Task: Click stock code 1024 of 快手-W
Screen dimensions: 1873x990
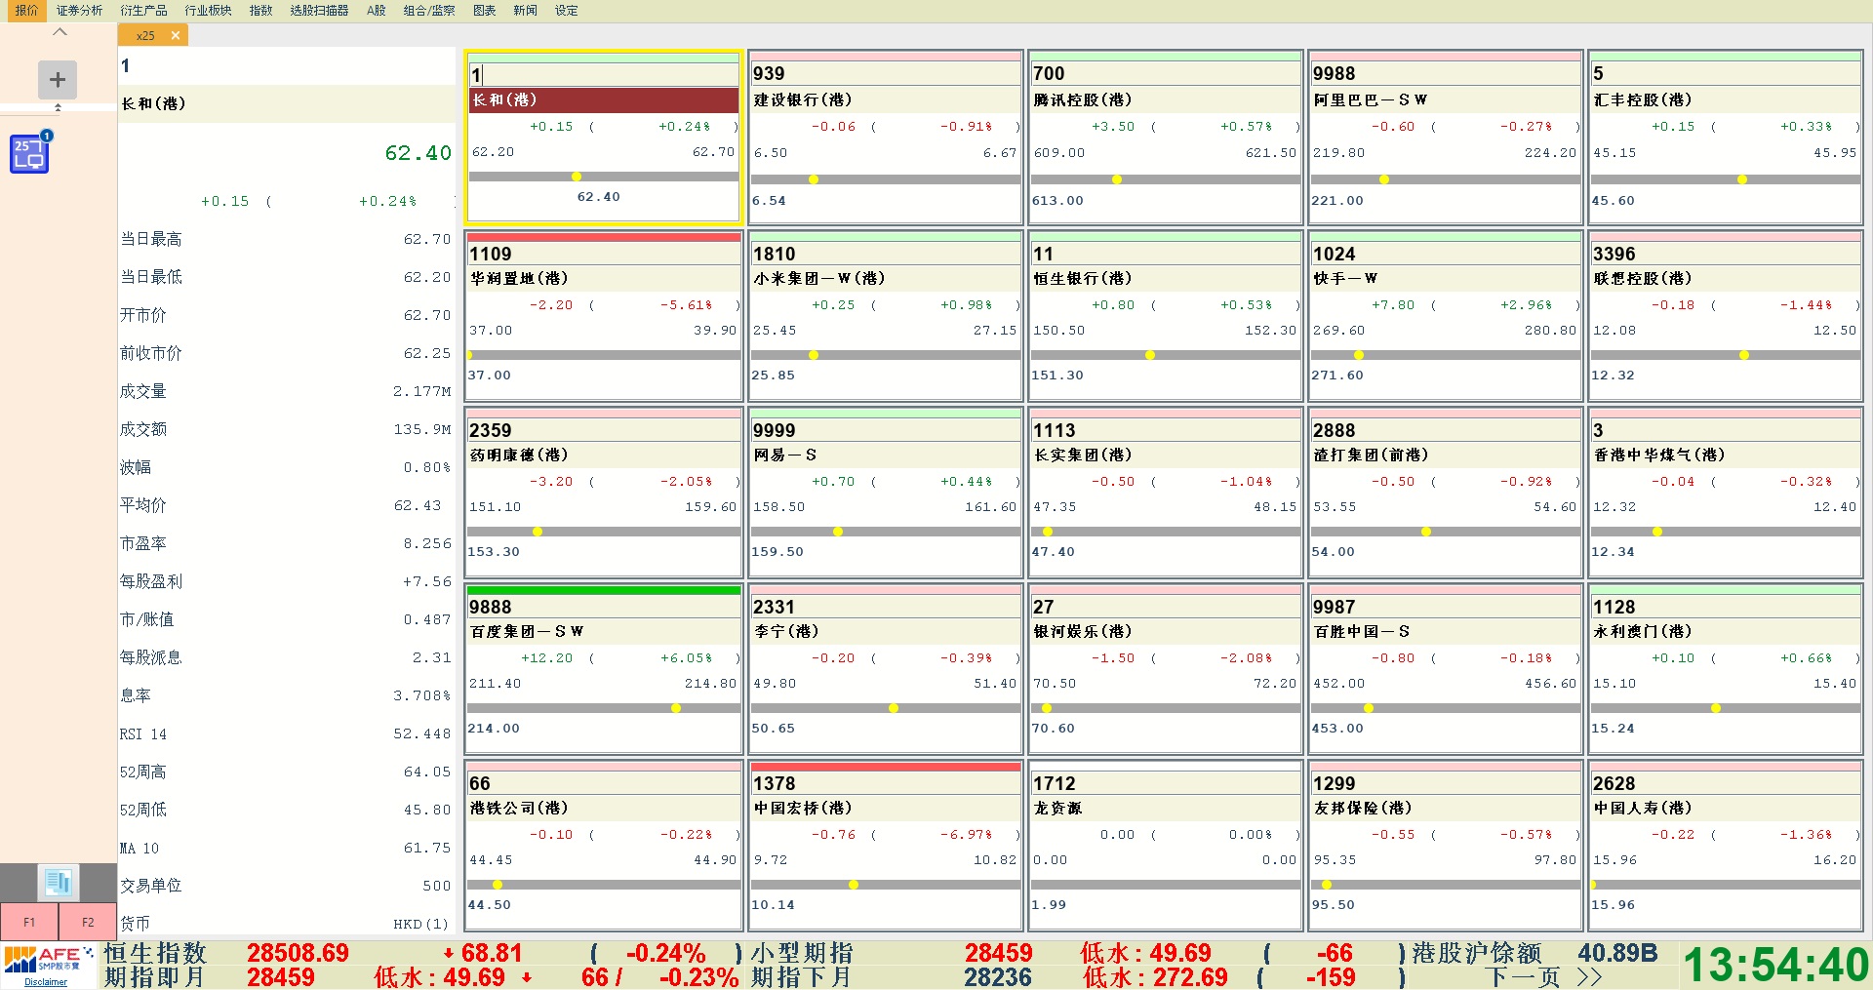Action: 1334,254
